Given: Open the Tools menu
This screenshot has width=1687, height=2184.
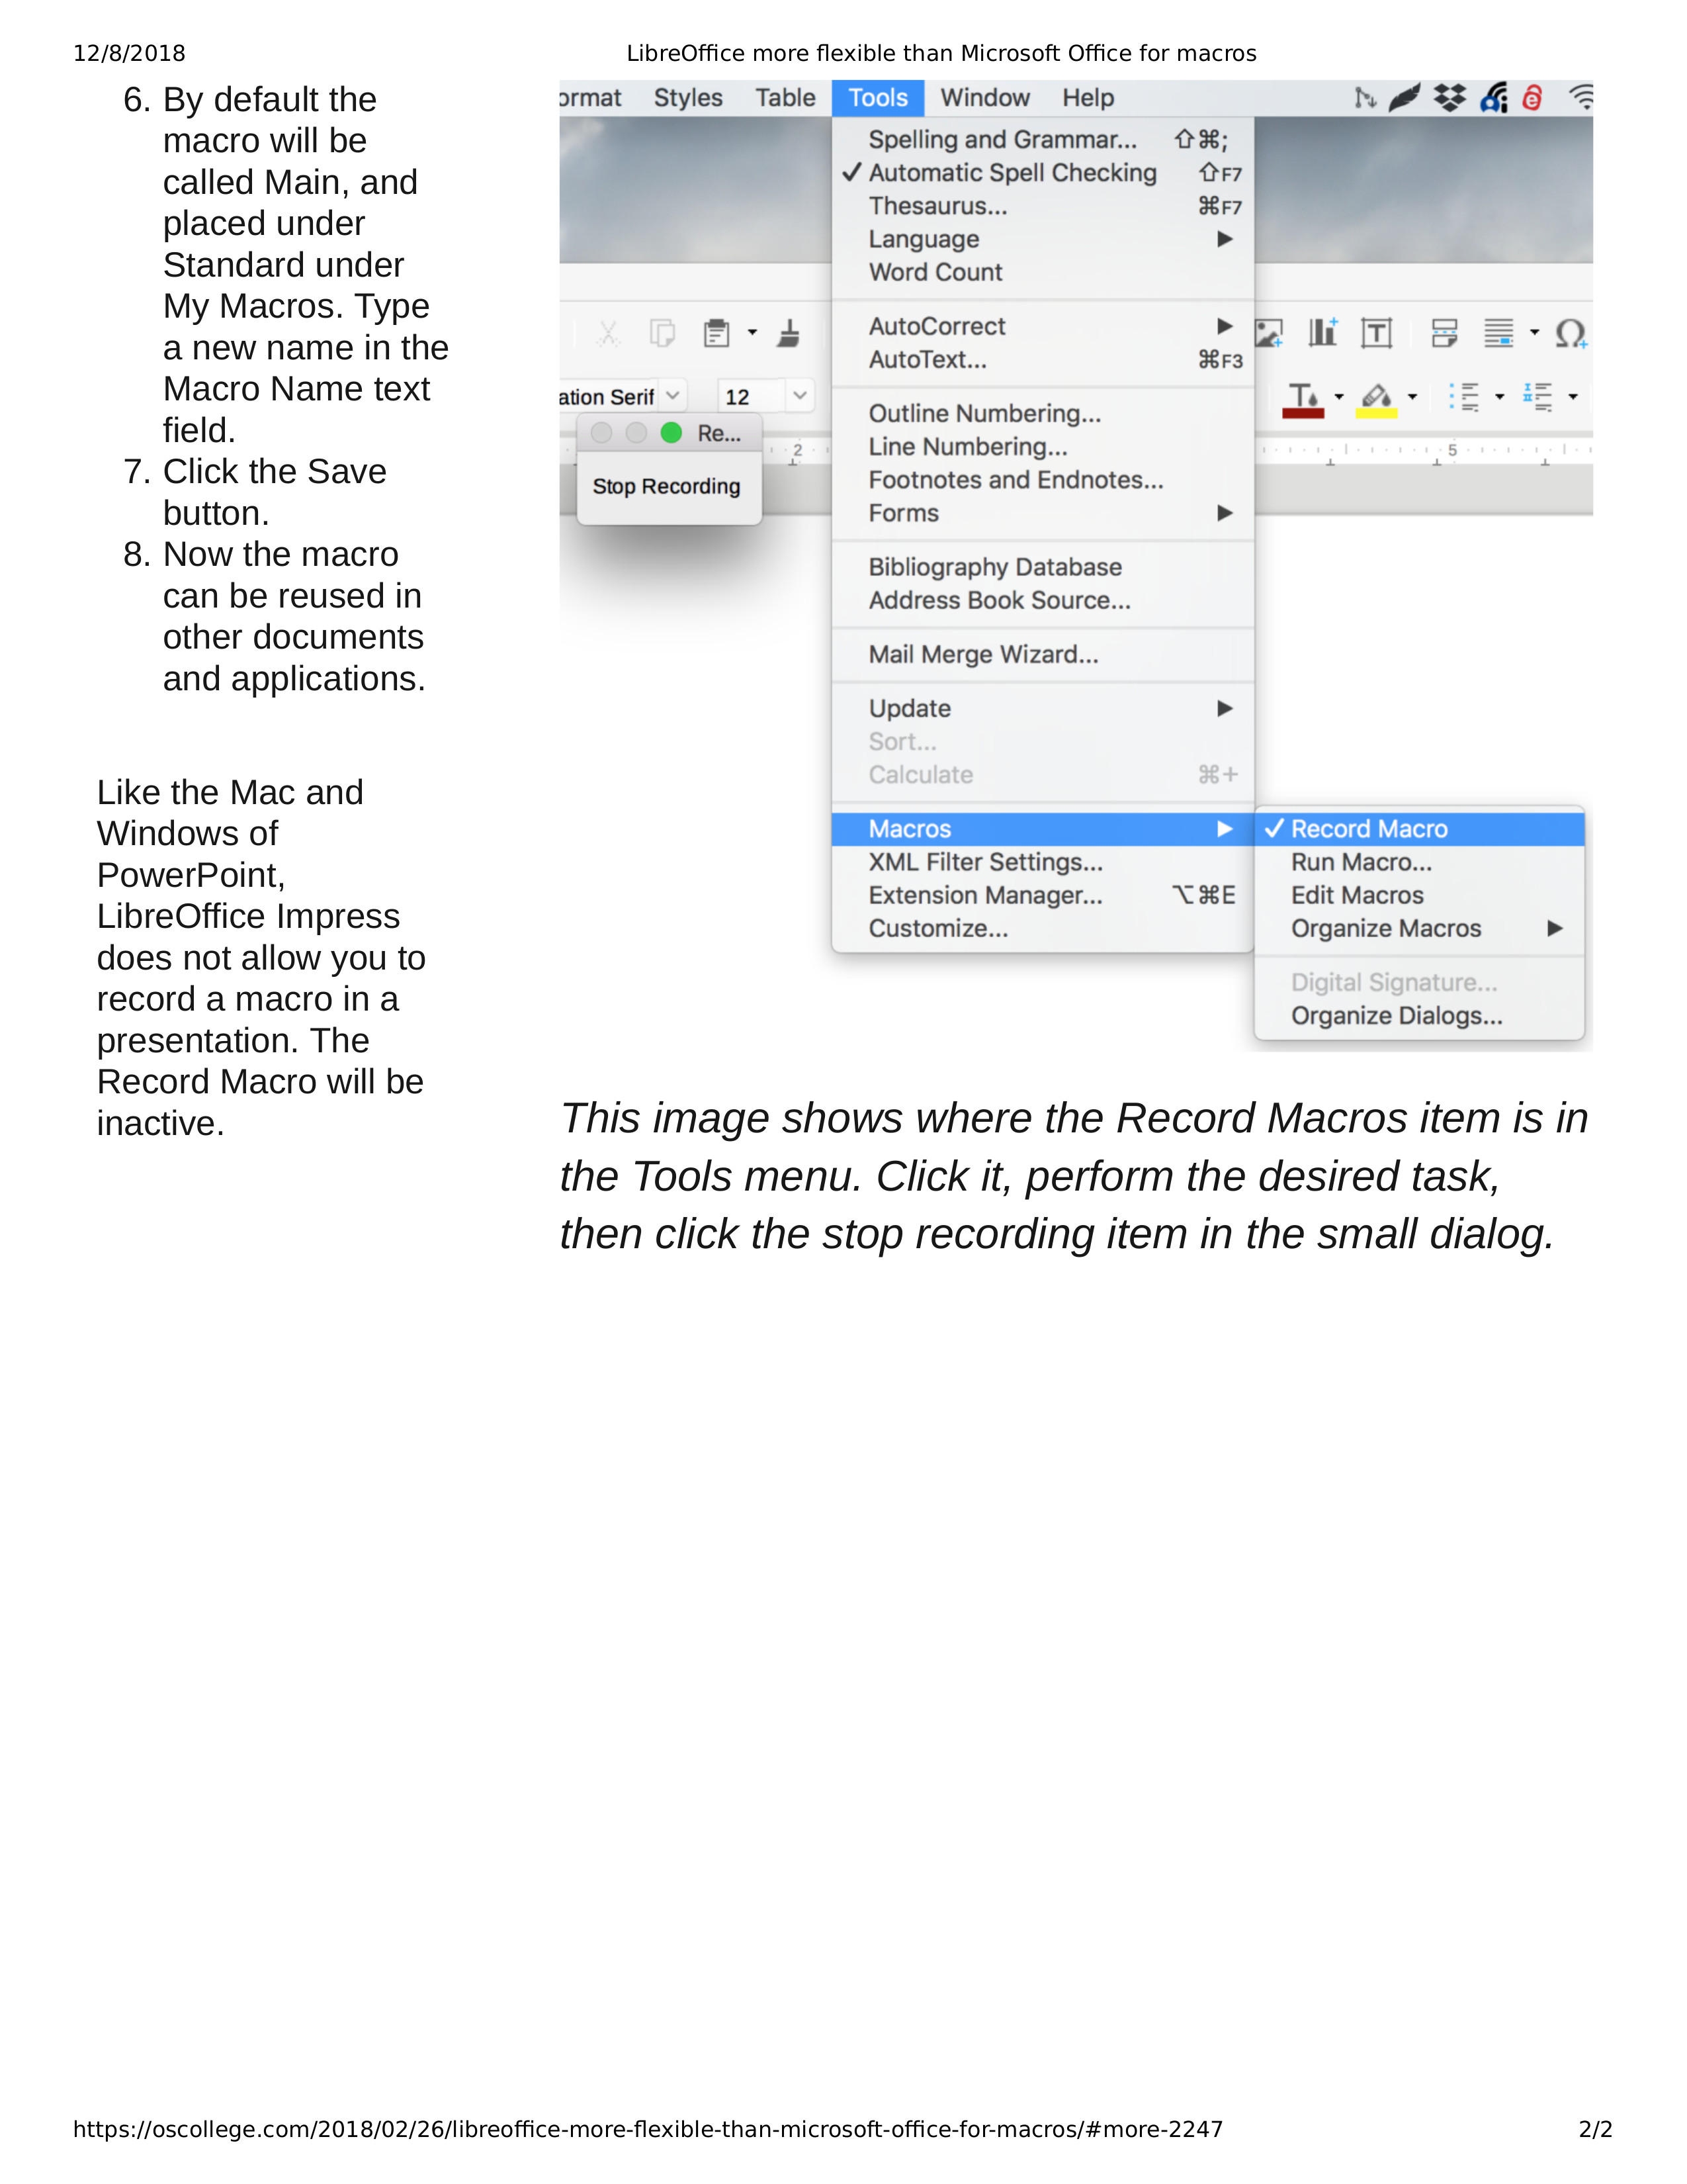Looking at the screenshot, I should 877,98.
